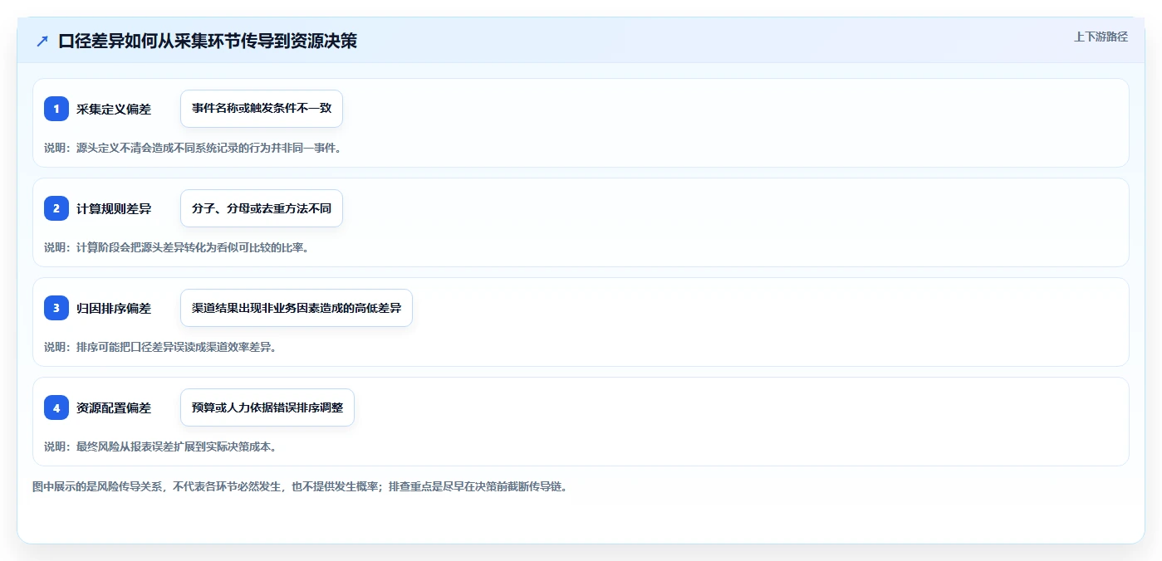Screen dimensions: 1162x561
Task: Click the step 3 number badge
Action: [56, 308]
